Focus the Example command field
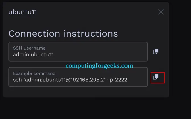This screenshot has width=191, height=119. point(78,77)
